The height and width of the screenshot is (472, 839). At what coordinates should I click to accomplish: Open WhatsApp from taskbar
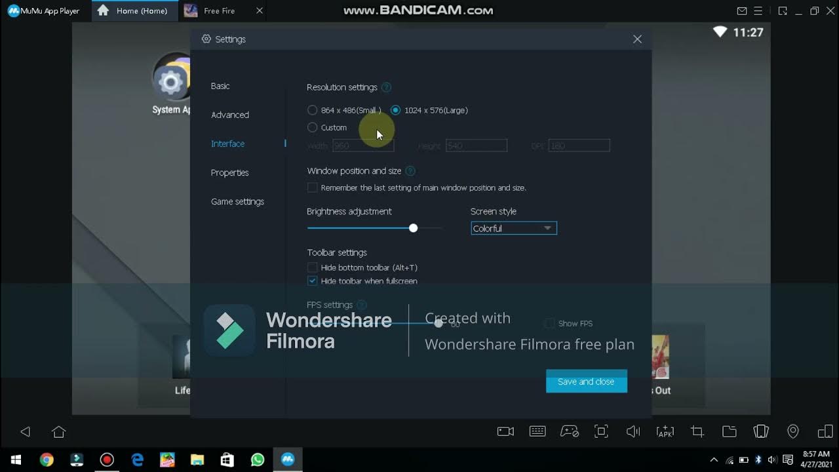coord(258,460)
